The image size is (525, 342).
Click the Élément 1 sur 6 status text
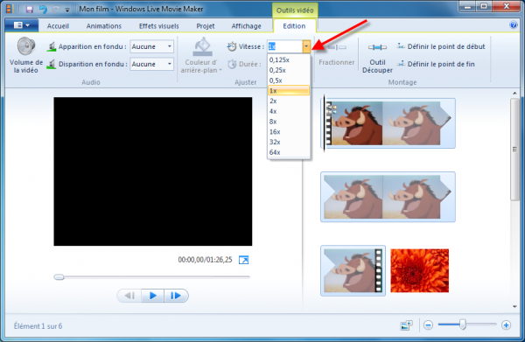[38, 326]
